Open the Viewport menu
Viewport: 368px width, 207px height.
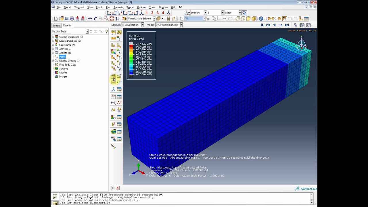click(79, 7)
